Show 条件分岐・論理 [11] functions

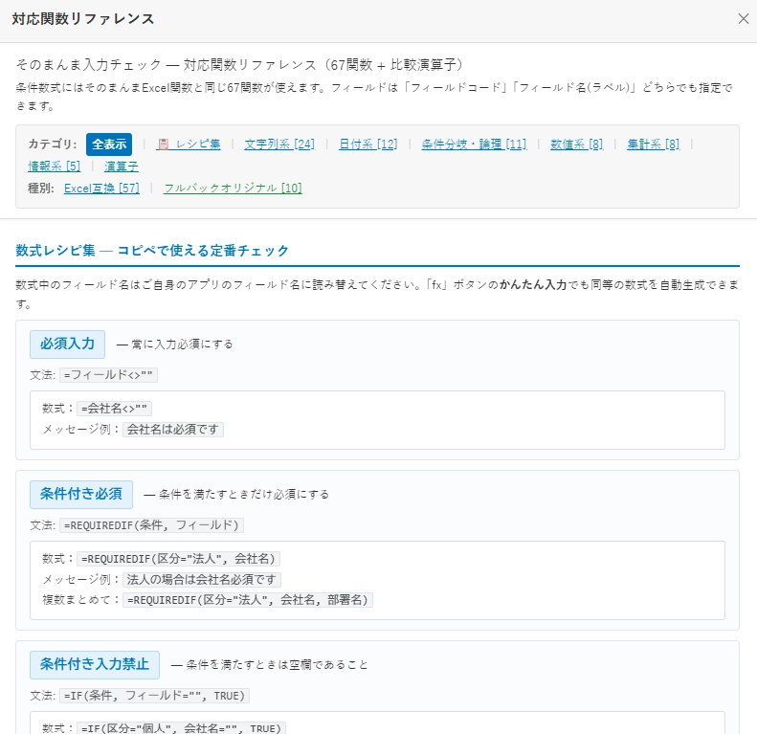474,144
